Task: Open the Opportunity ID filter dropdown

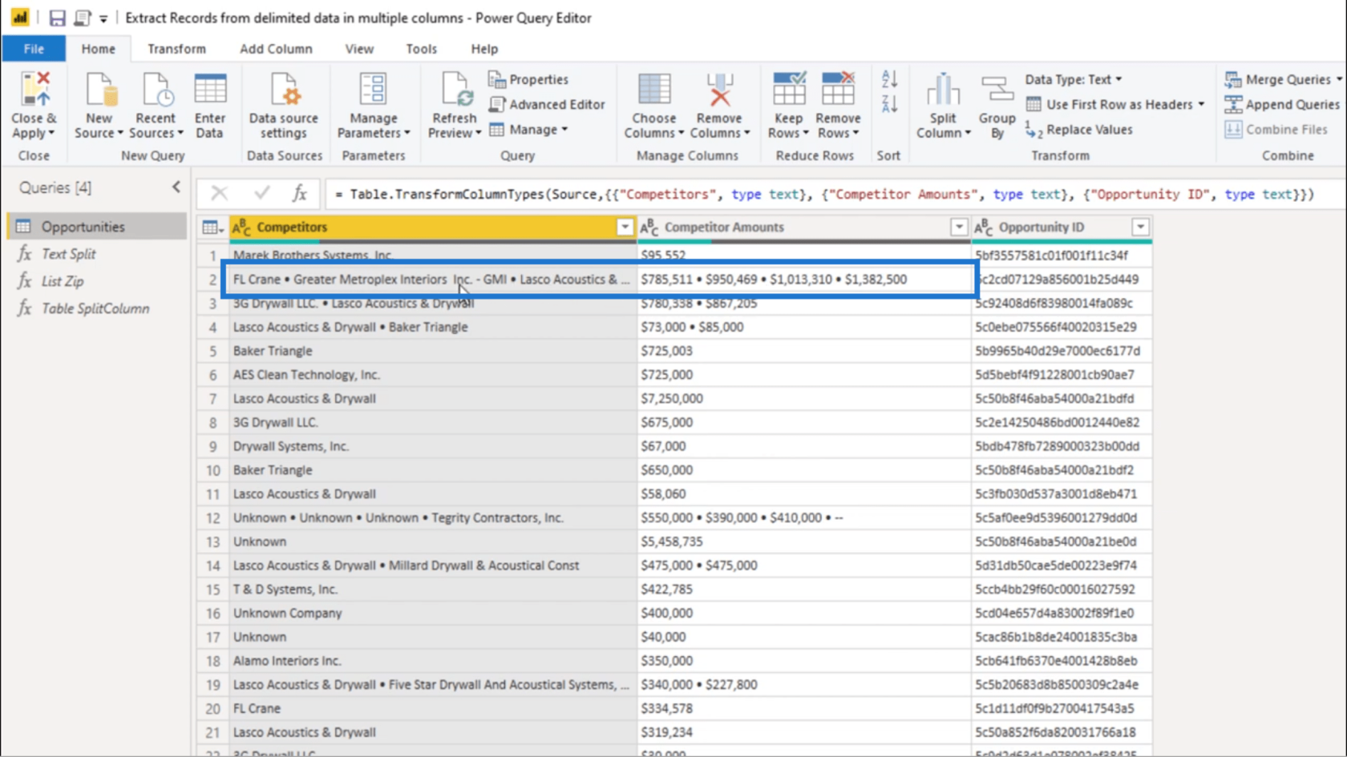Action: tap(1140, 228)
